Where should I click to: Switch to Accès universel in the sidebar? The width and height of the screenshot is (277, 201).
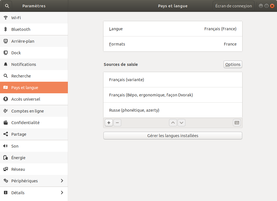(x=34, y=99)
